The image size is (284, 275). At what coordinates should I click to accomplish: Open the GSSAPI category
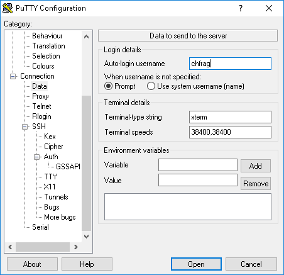click(x=68, y=167)
